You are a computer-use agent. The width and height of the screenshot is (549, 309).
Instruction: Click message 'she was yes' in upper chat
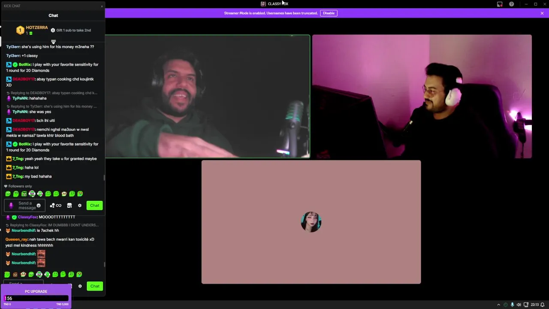tap(40, 112)
